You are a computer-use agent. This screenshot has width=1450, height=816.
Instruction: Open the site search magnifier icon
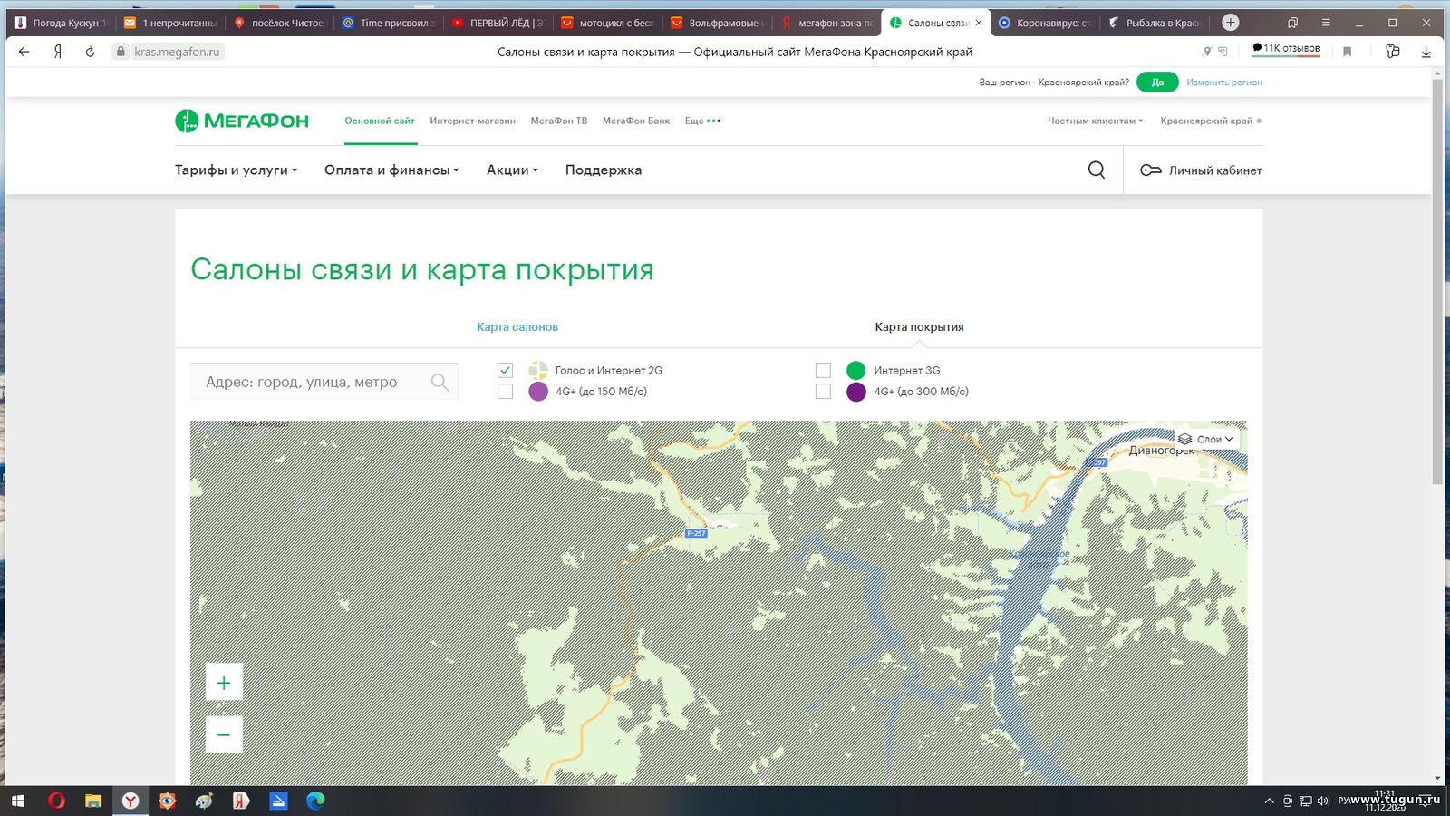(1097, 170)
